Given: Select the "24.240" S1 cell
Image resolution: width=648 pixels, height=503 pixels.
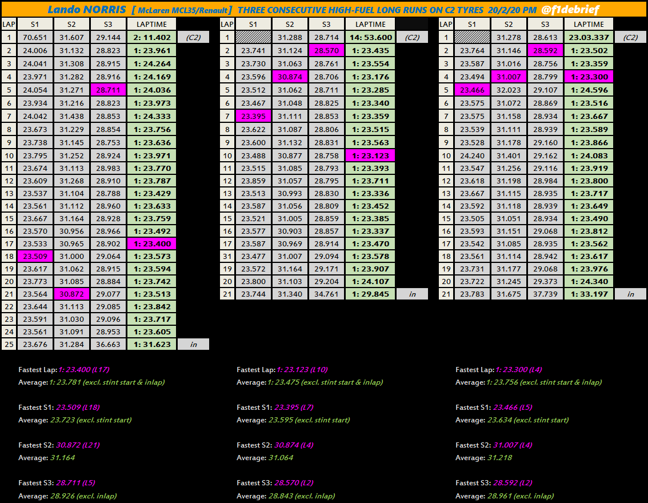Looking at the screenshot, I should pos(472,156).
